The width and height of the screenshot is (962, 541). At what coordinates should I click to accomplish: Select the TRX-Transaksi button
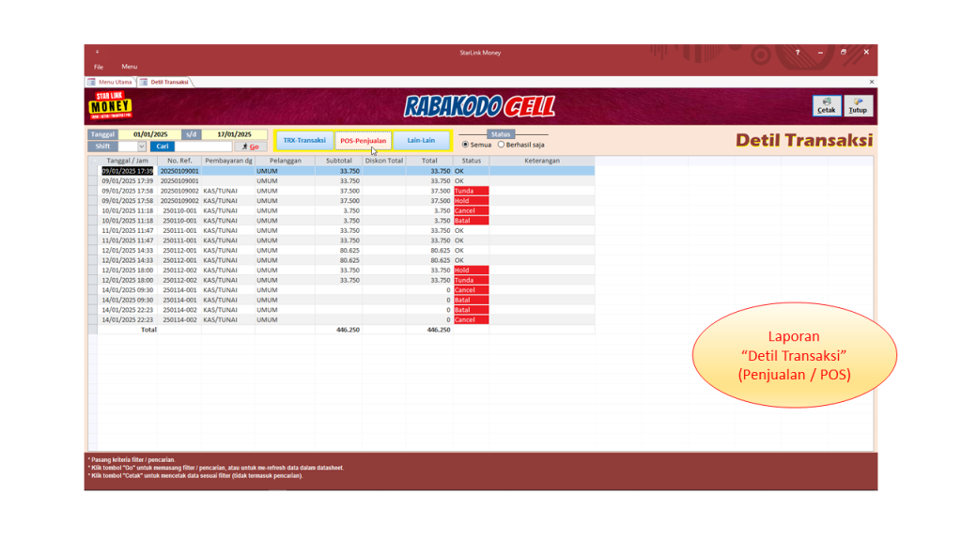click(304, 141)
